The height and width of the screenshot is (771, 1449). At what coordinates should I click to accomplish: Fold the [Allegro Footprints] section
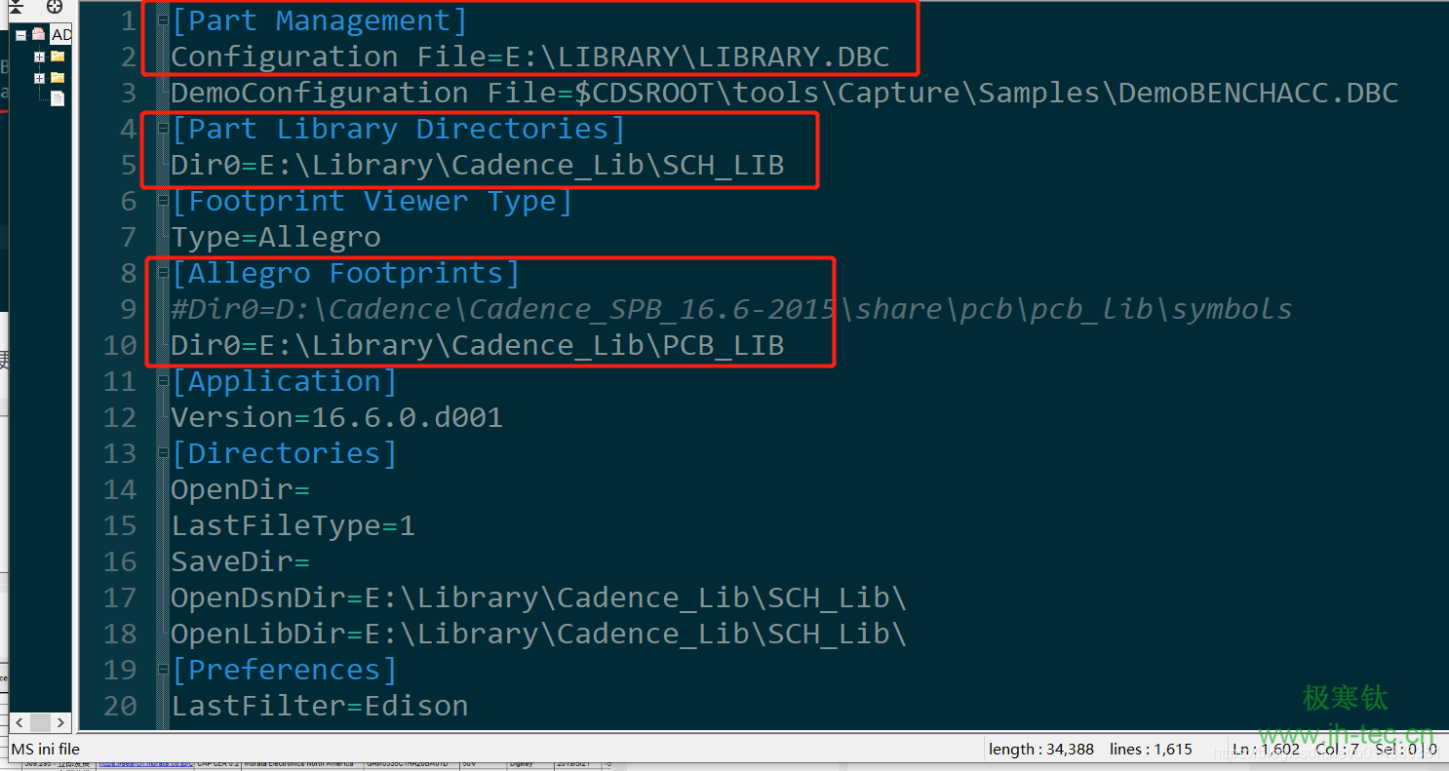163,273
